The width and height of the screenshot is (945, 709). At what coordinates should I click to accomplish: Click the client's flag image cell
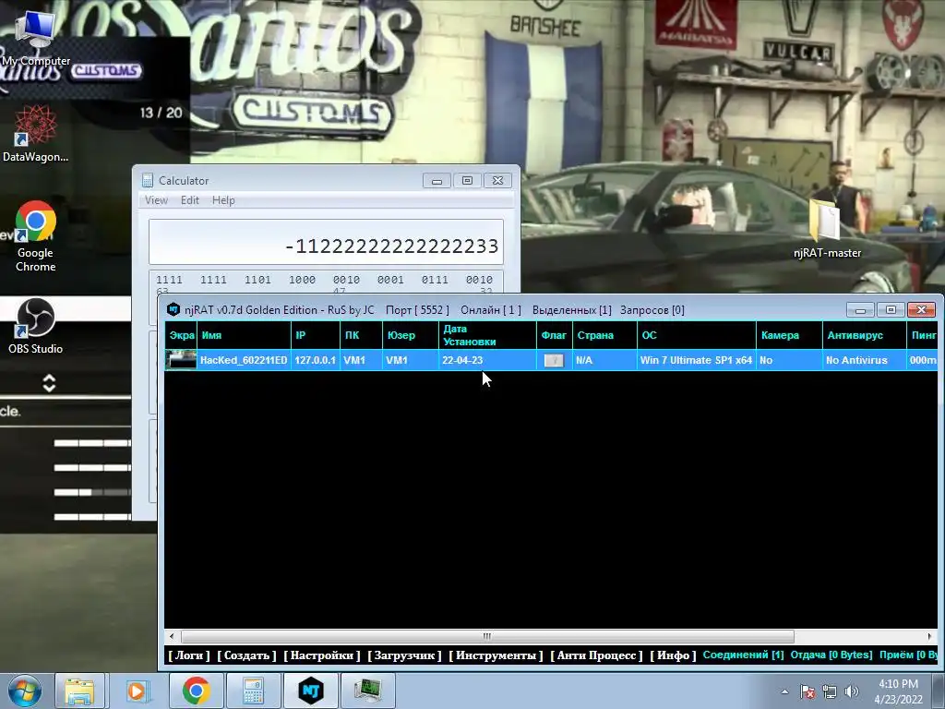coord(554,360)
